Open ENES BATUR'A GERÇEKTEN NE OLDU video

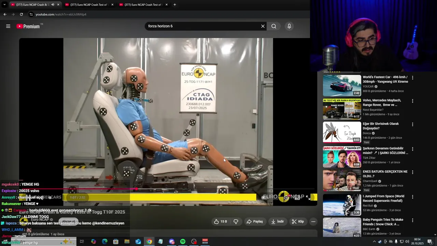click(x=385, y=174)
